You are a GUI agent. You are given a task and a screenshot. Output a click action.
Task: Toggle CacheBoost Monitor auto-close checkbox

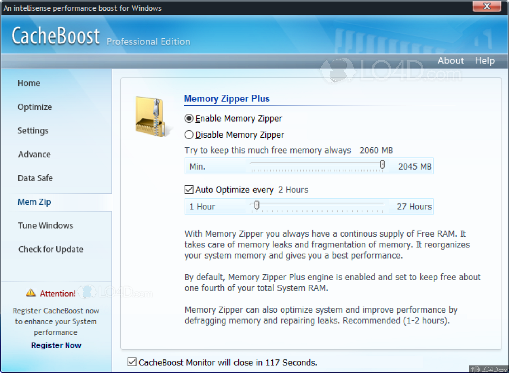point(132,362)
